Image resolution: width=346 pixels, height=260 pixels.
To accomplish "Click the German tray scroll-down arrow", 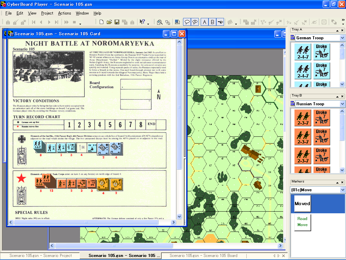I will click(x=342, y=84).
